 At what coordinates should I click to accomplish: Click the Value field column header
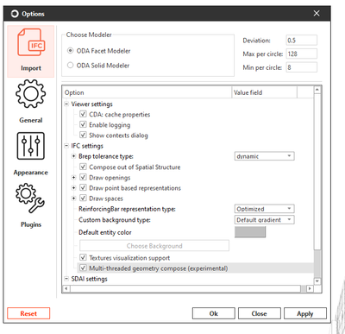(264, 92)
